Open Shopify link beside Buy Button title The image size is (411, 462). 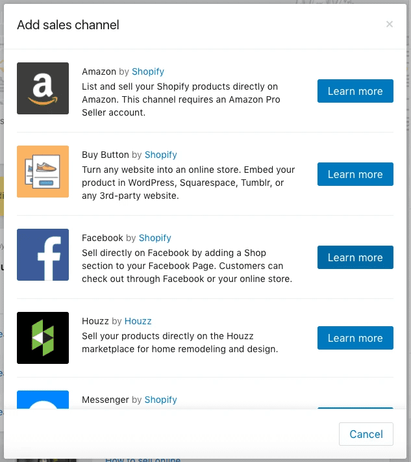pyautogui.click(x=161, y=155)
